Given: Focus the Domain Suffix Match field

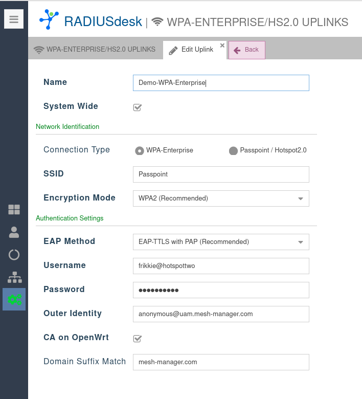Looking at the screenshot, I should point(220,362).
